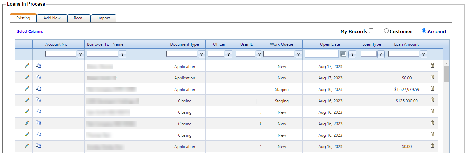Edit the $1,627,979.59 loan row
467x153 pixels.
coord(27,88)
